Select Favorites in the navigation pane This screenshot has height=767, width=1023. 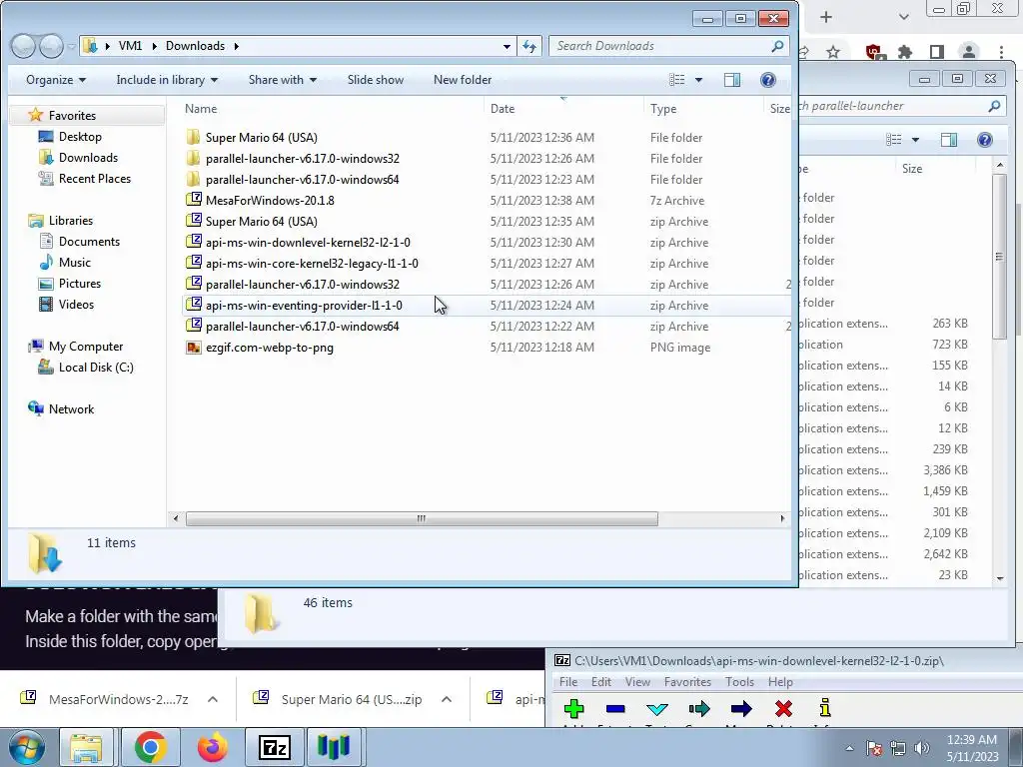point(72,116)
